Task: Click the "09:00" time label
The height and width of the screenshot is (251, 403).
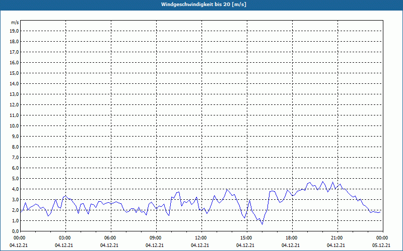Action: tap(156, 238)
